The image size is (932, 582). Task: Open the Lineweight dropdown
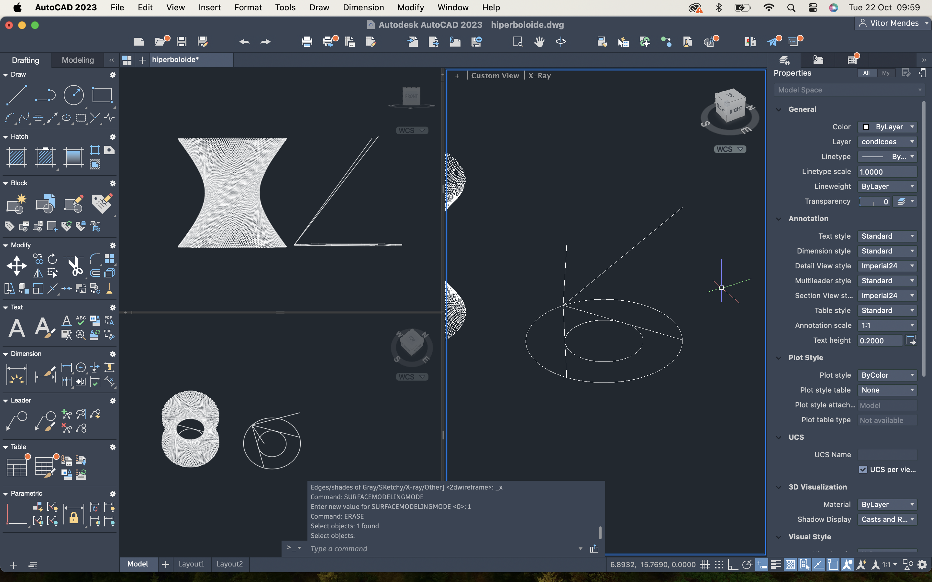point(887,186)
